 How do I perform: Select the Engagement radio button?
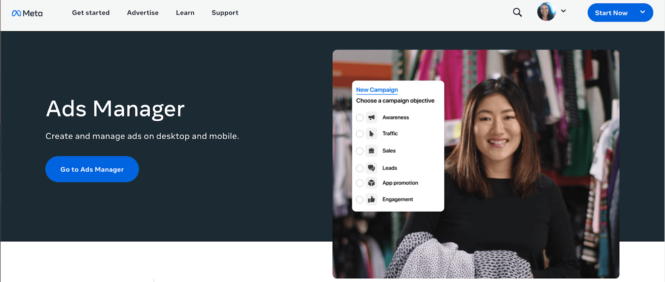(360, 200)
